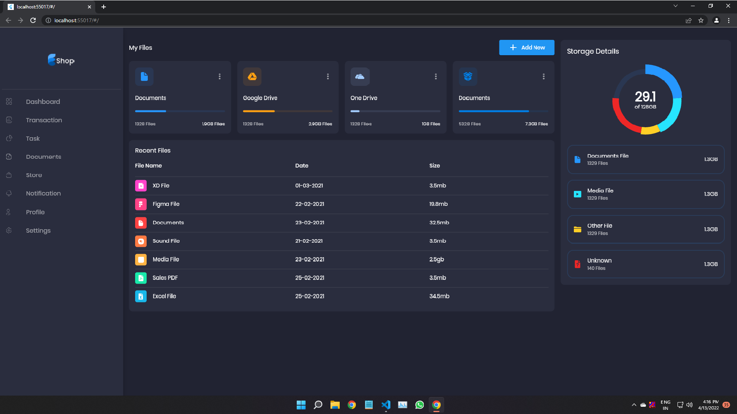This screenshot has height=414, width=737.
Task: Open the Notification sidebar item
Action: point(43,193)
